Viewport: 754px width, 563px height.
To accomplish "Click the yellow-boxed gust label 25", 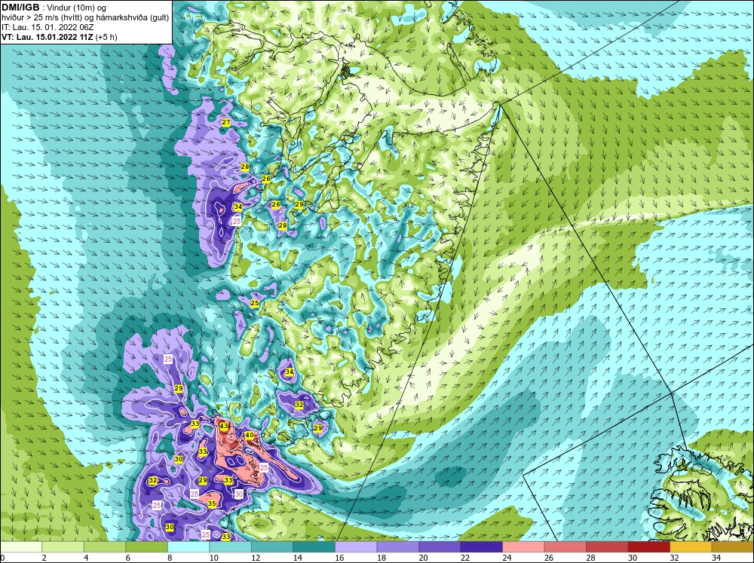I will [255, 303].
